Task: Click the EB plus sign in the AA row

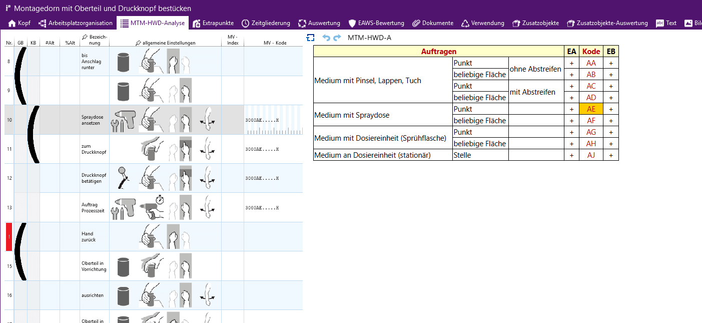Action: [610, 63]
